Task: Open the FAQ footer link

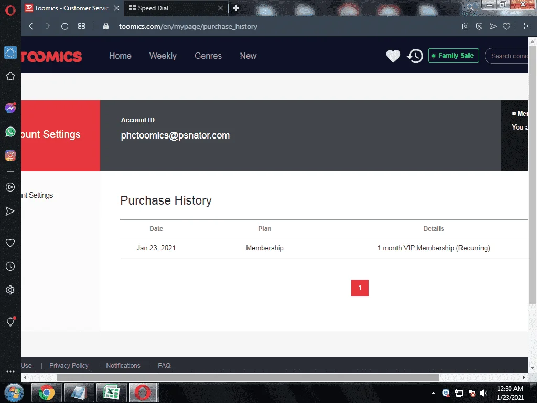Action: (164, 366)
